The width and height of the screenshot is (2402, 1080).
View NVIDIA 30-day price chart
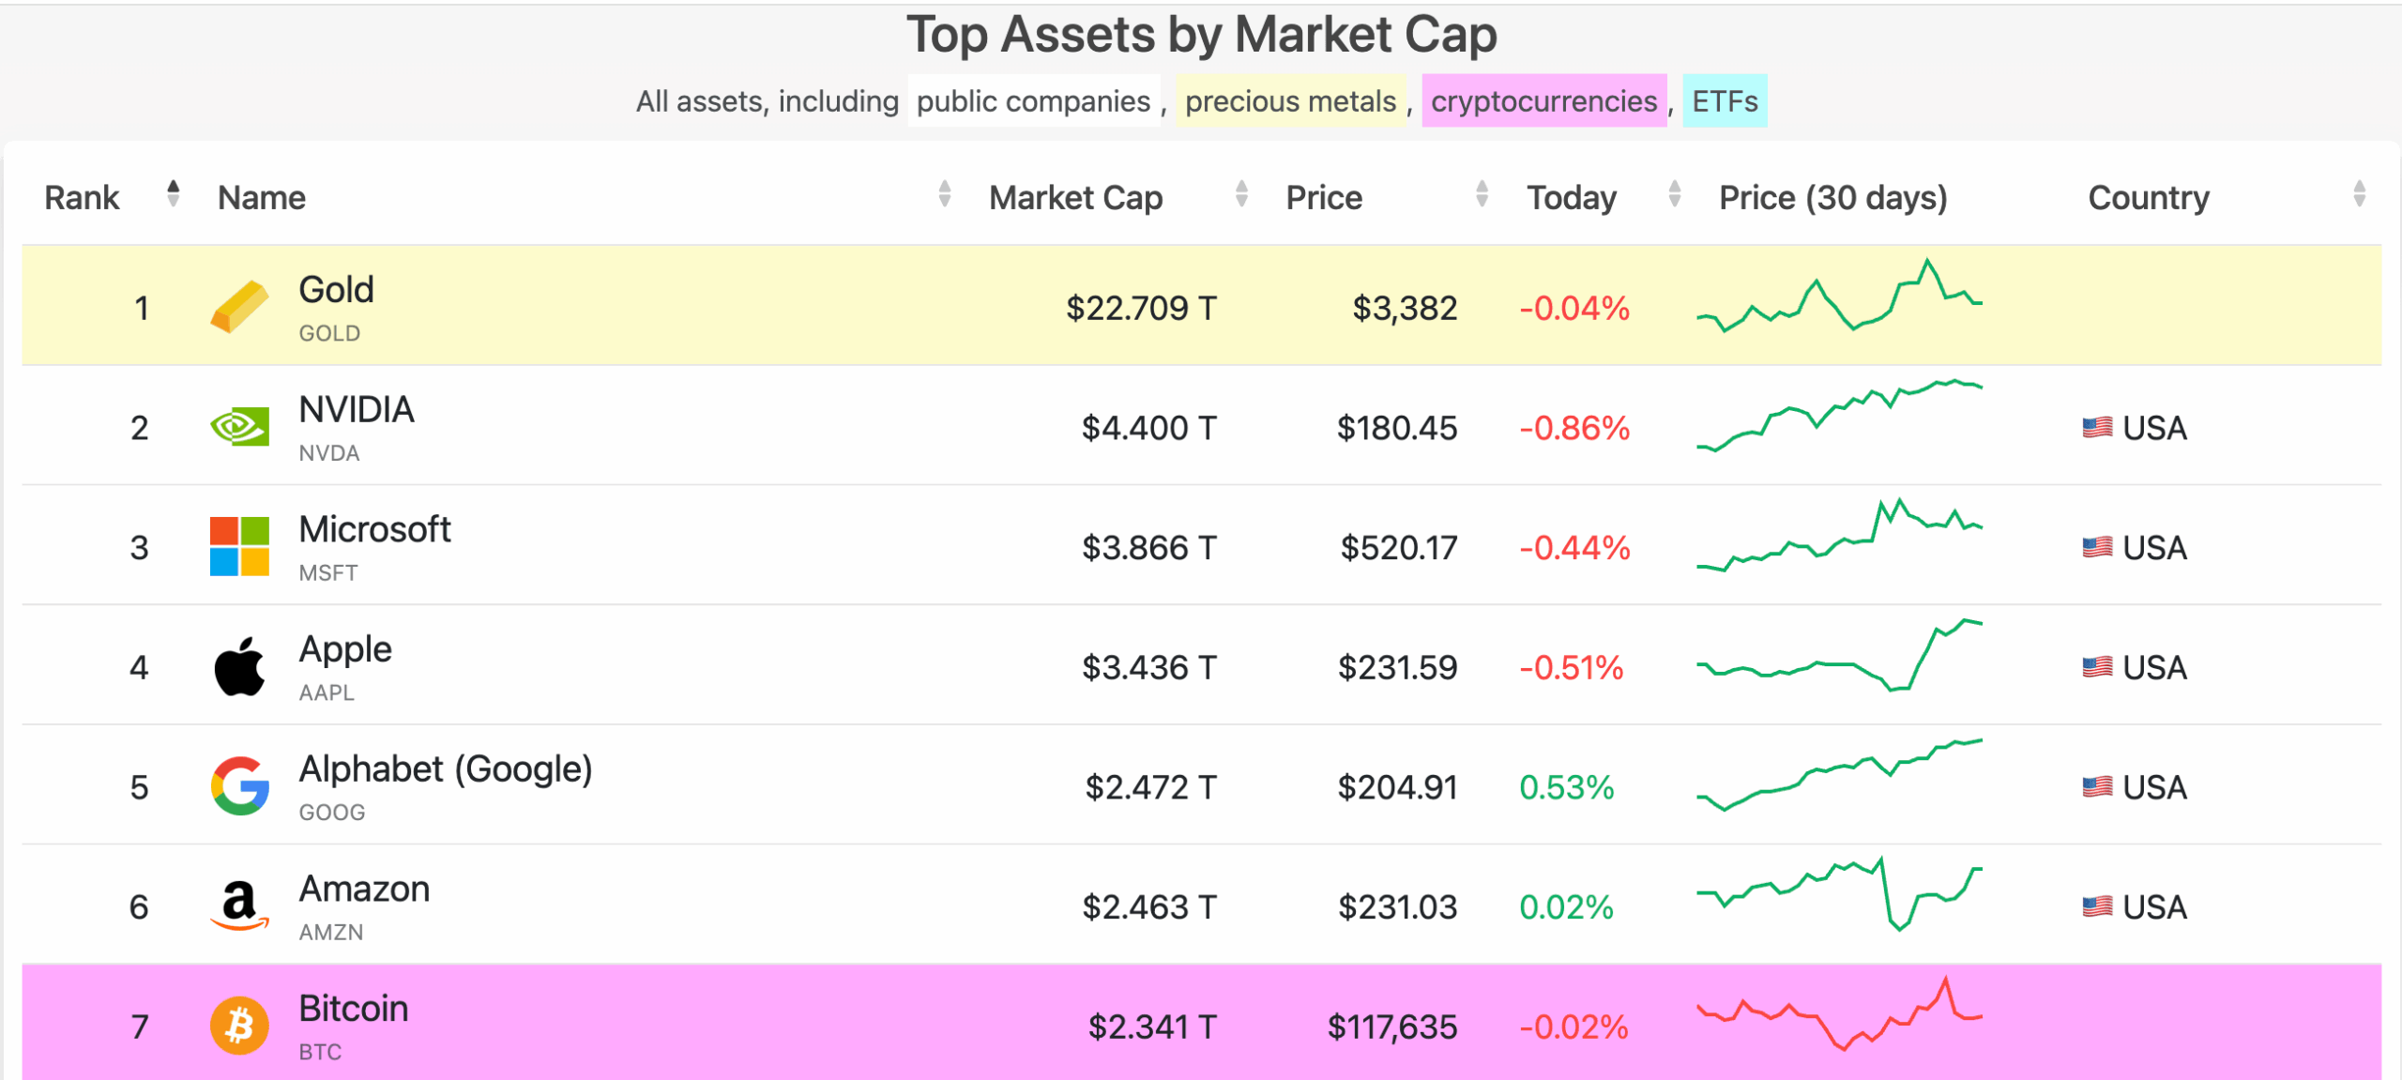tap(1839, 416)
